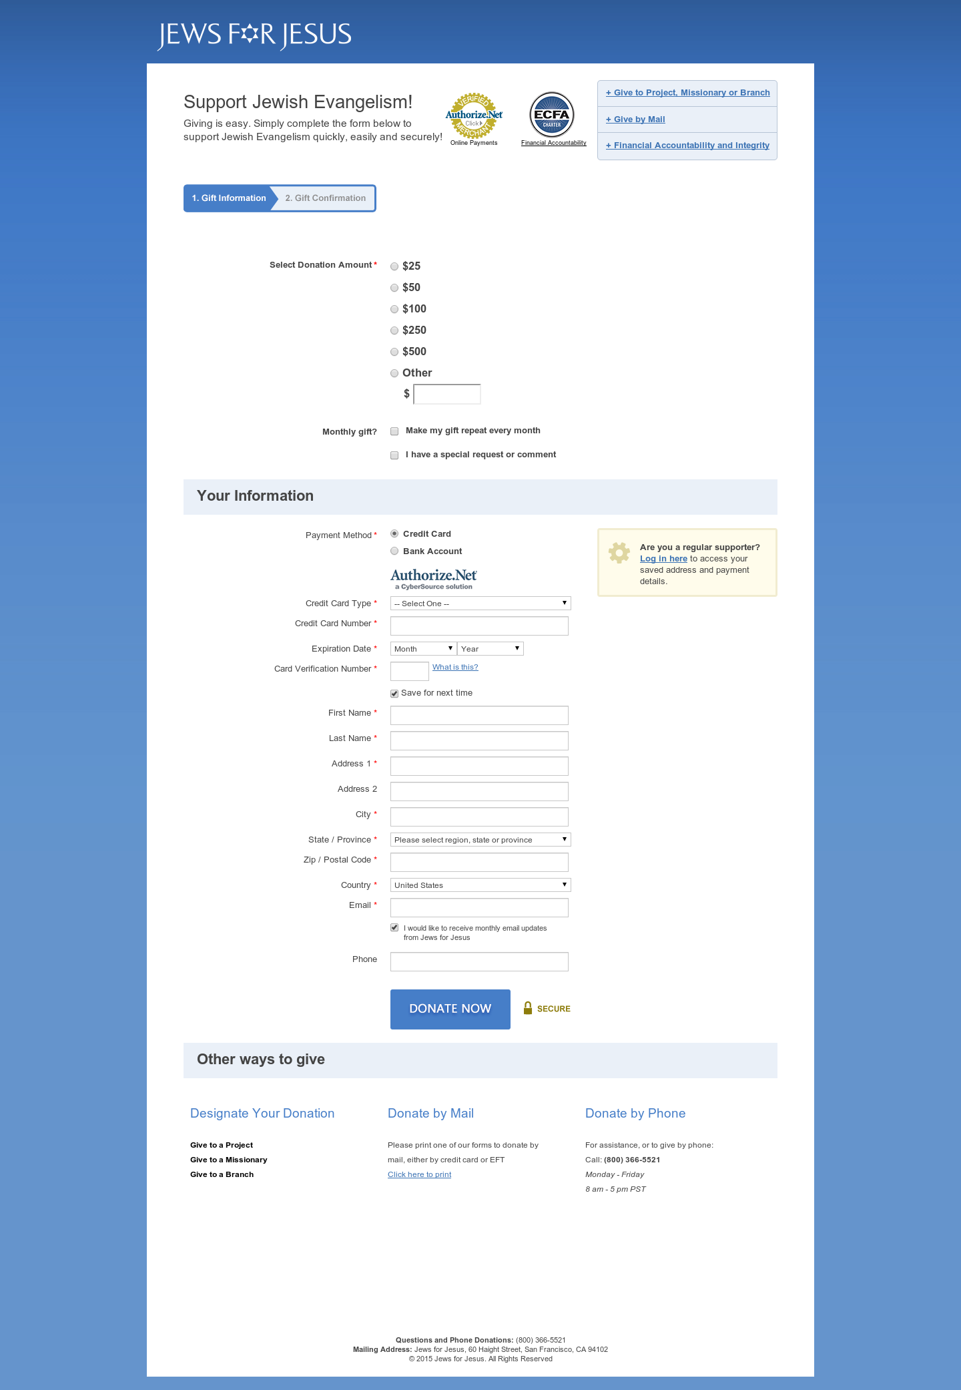
Task: Click the gold padlock Secure icon
Action: (x=528, y=1008)
